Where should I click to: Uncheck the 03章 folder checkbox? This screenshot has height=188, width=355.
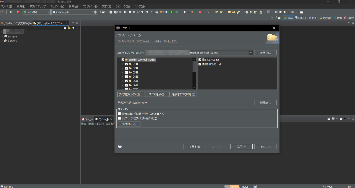127,72
